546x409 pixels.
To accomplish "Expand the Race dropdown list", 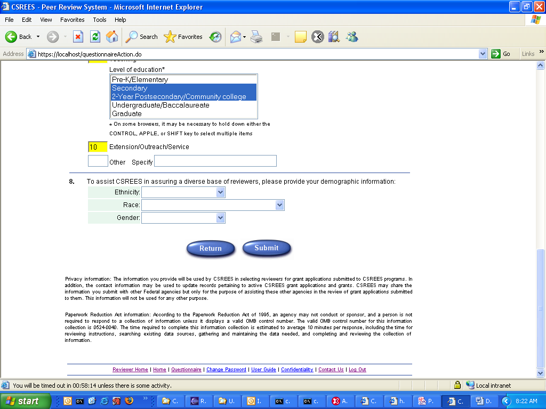I will pyautogui.click(x=212, y=205).
